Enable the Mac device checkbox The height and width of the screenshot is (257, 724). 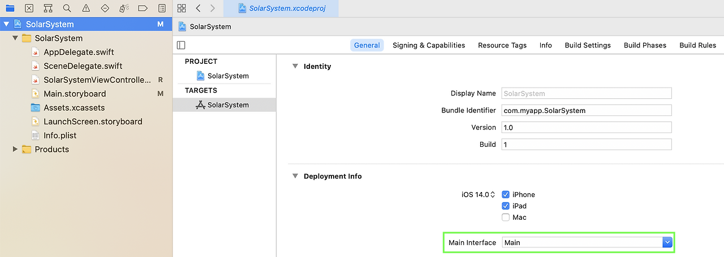[506, 217]
